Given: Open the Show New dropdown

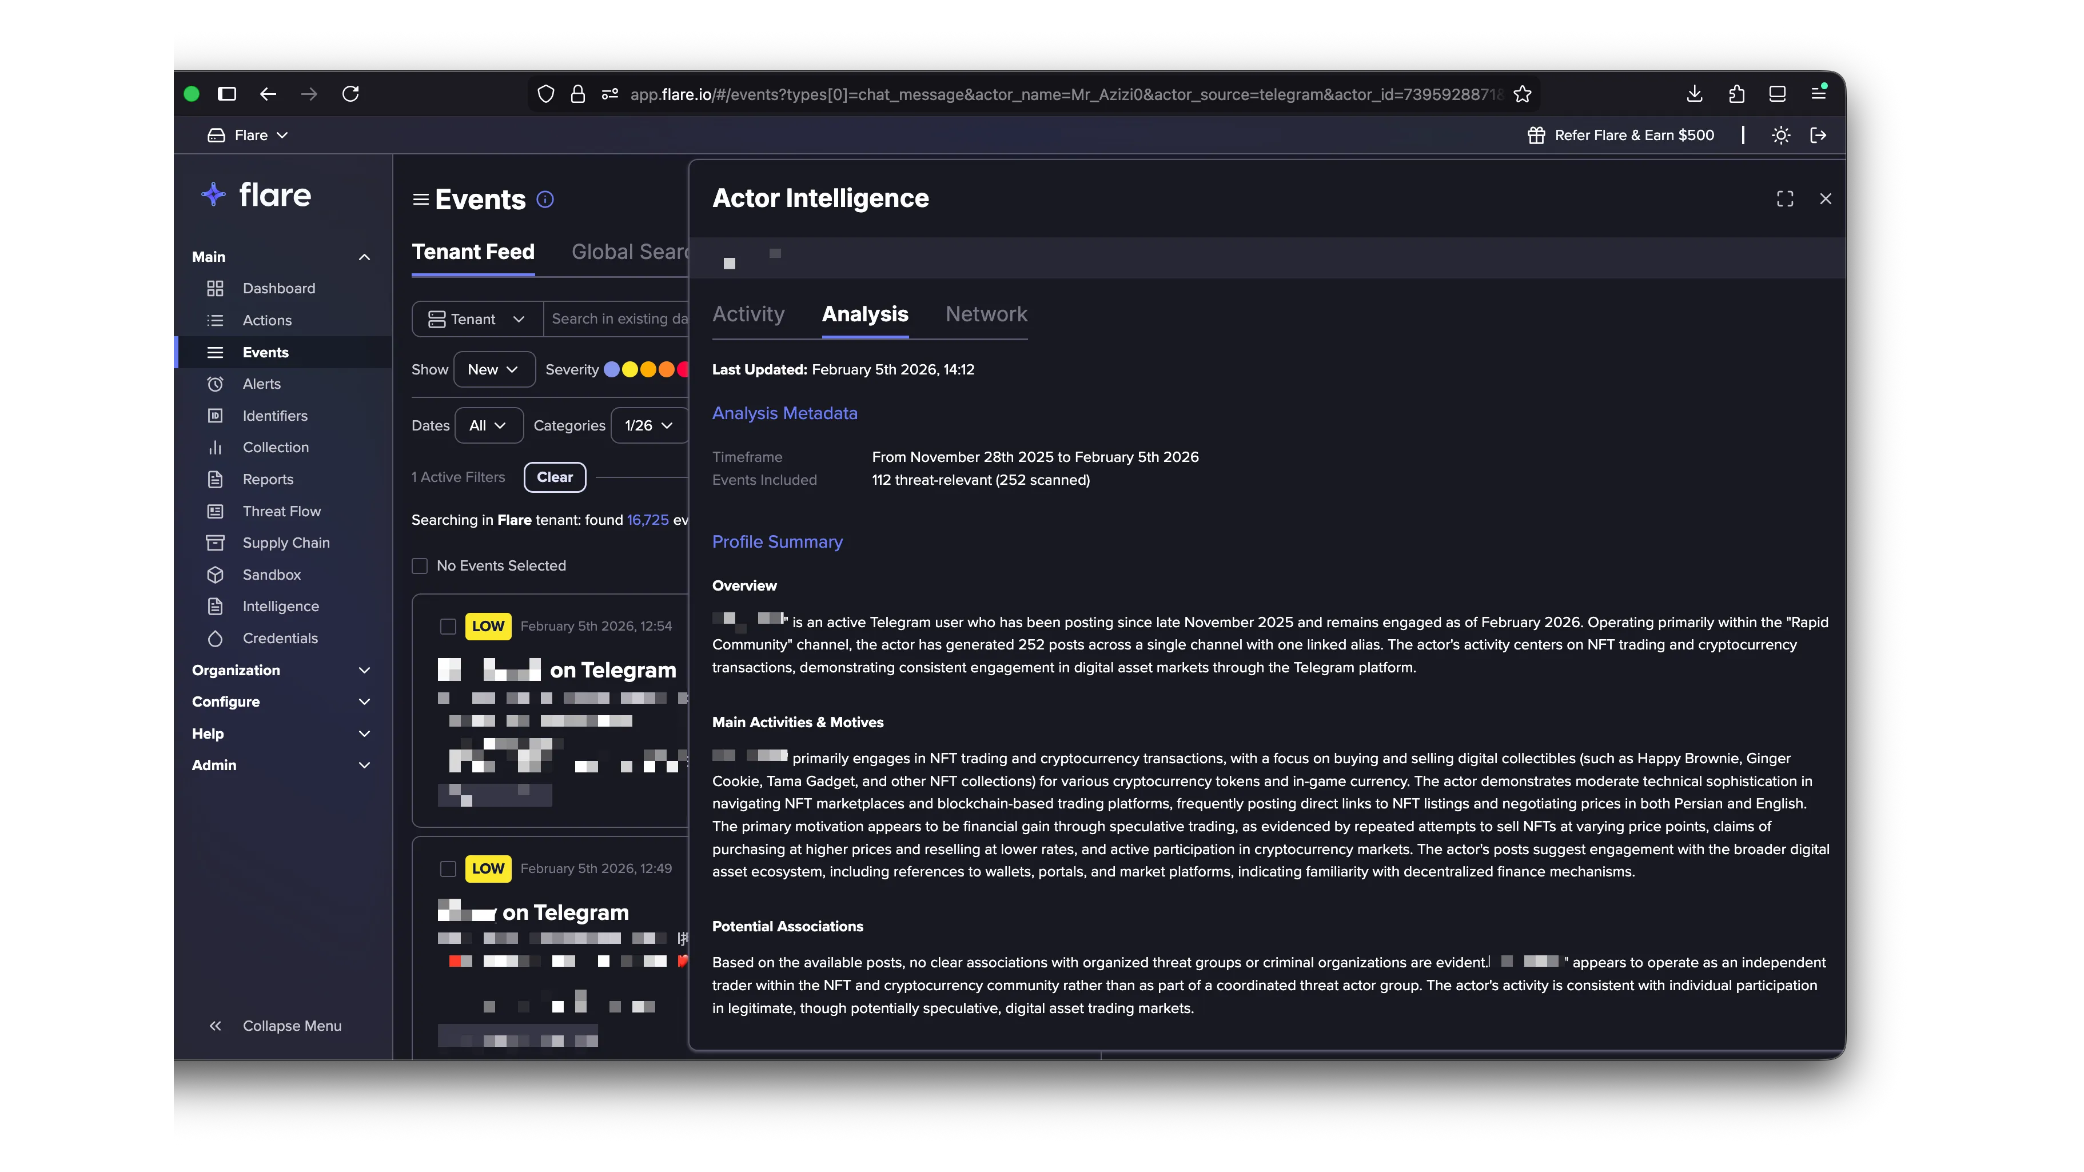Looking at the screenshot, I should 495,370.
